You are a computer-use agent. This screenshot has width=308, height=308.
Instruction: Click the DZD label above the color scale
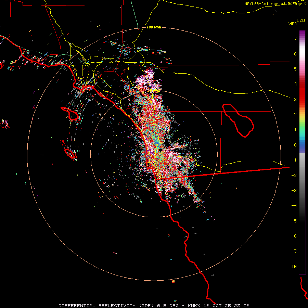pyautogui.click(x=301, y=21)
